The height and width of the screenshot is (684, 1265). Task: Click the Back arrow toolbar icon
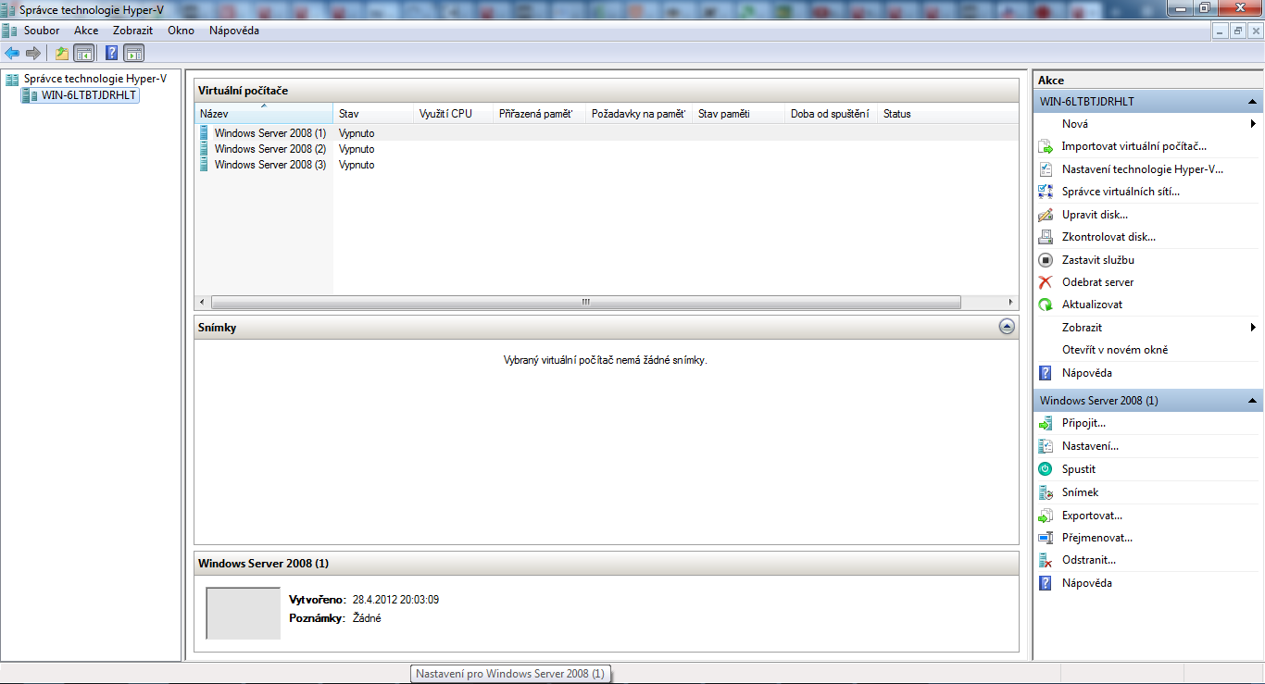click(x=12, y=53)
